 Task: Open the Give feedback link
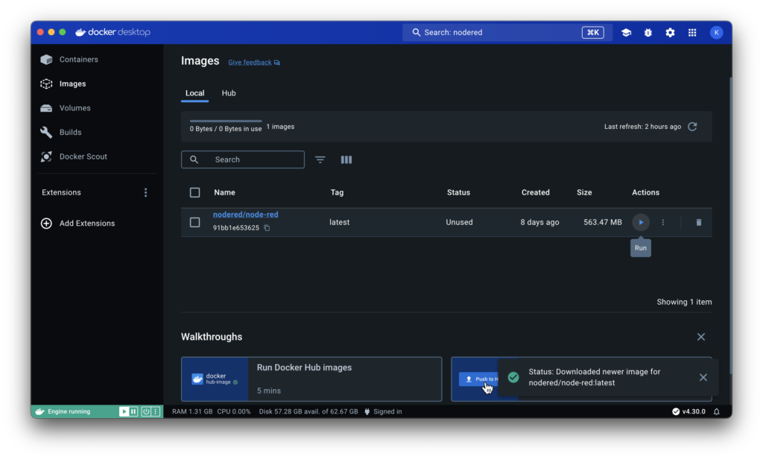pyautogui.click(x=254, y=63)
